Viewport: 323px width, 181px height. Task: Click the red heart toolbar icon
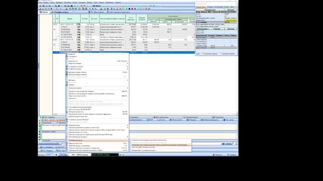coord(51,9)
